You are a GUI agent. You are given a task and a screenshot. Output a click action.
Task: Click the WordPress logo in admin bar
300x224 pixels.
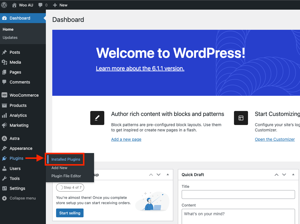[4, 5]
